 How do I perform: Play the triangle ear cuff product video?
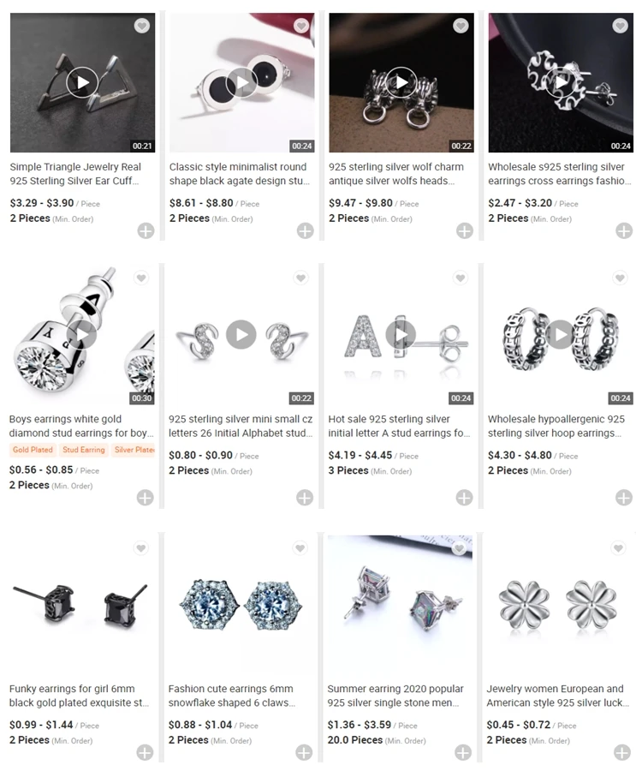click(x=82, y=82)
